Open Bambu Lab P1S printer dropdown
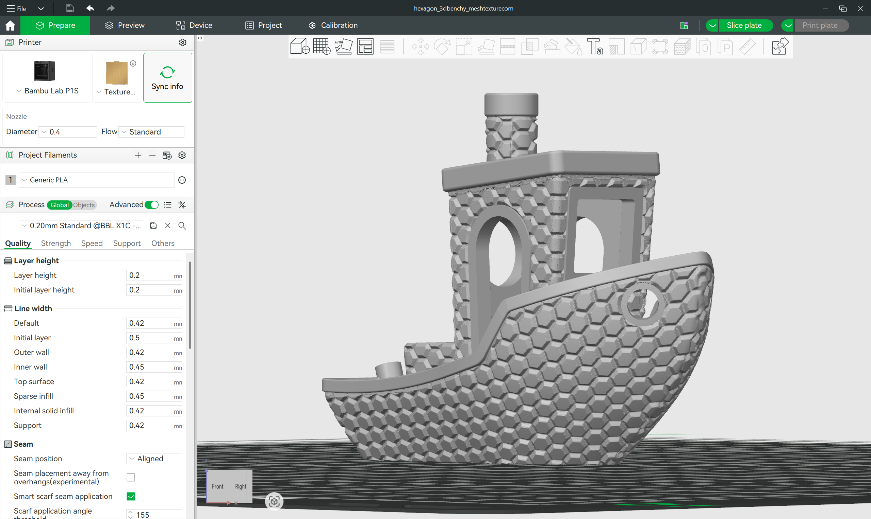Image resolution: width=871 pixels, height=519 pixels. tap(47, 91)
